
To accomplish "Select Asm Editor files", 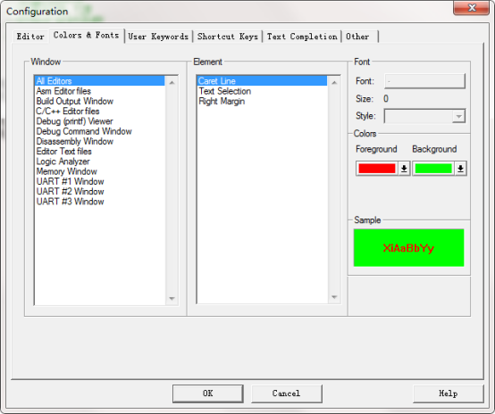I will [100, 91].
